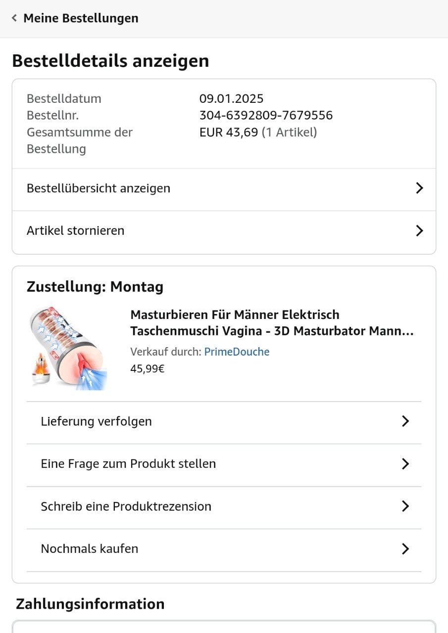
Task: Open Bestellübersicht anzeigen row
Action: pos(99,188)
